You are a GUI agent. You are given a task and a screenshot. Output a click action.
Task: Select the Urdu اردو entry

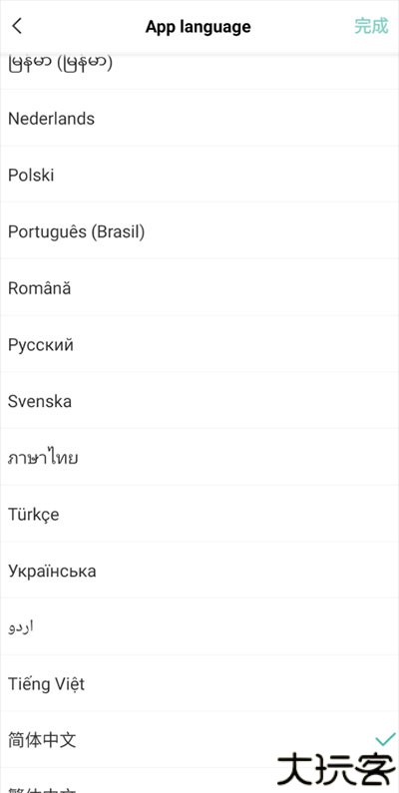[199, 627]
